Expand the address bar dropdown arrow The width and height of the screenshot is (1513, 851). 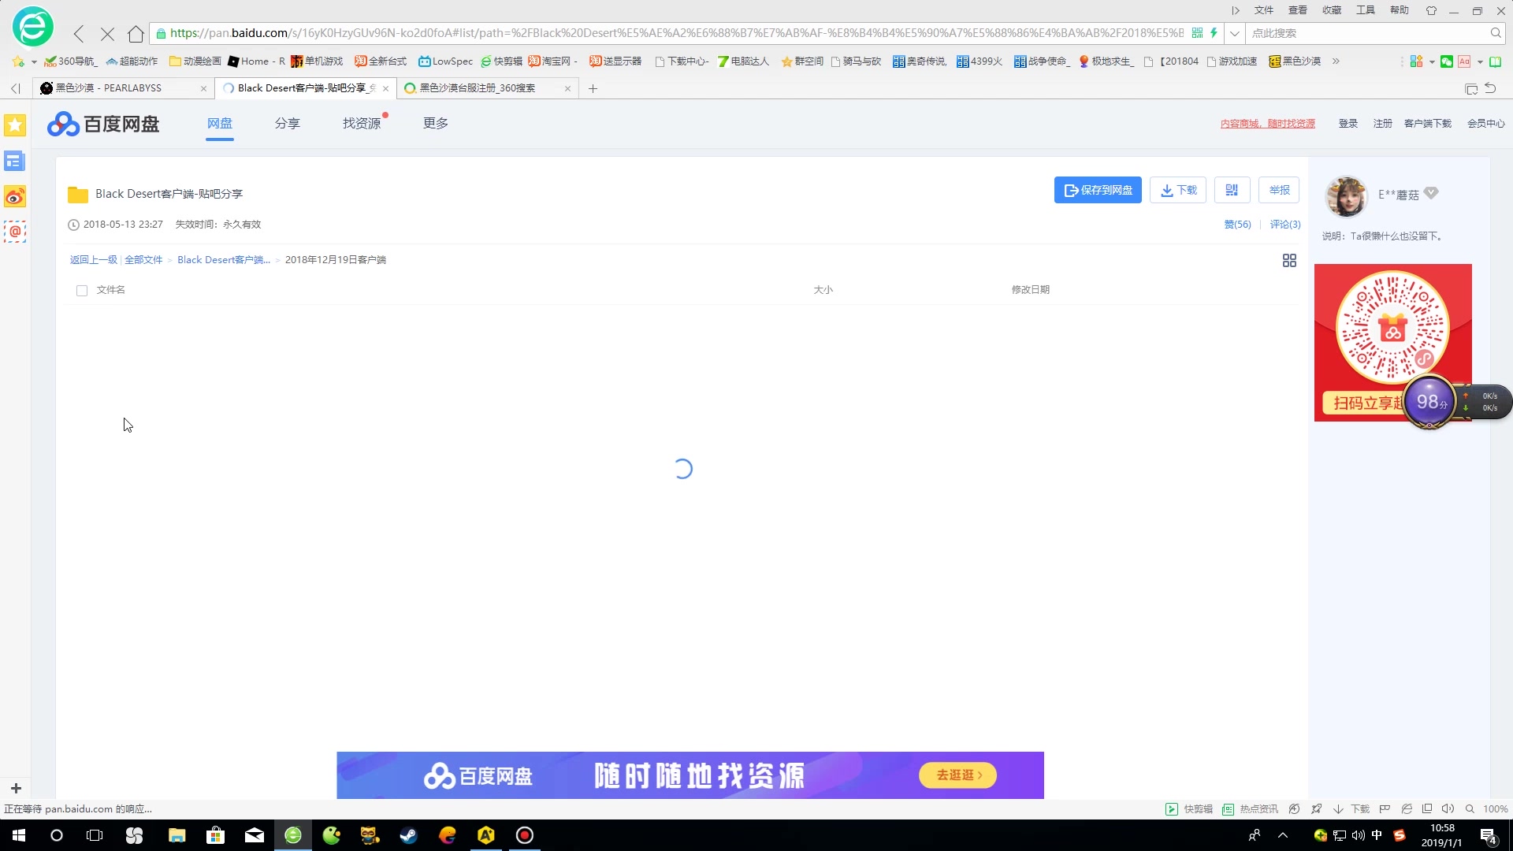pyautogui.click(x=1234, y=33)
